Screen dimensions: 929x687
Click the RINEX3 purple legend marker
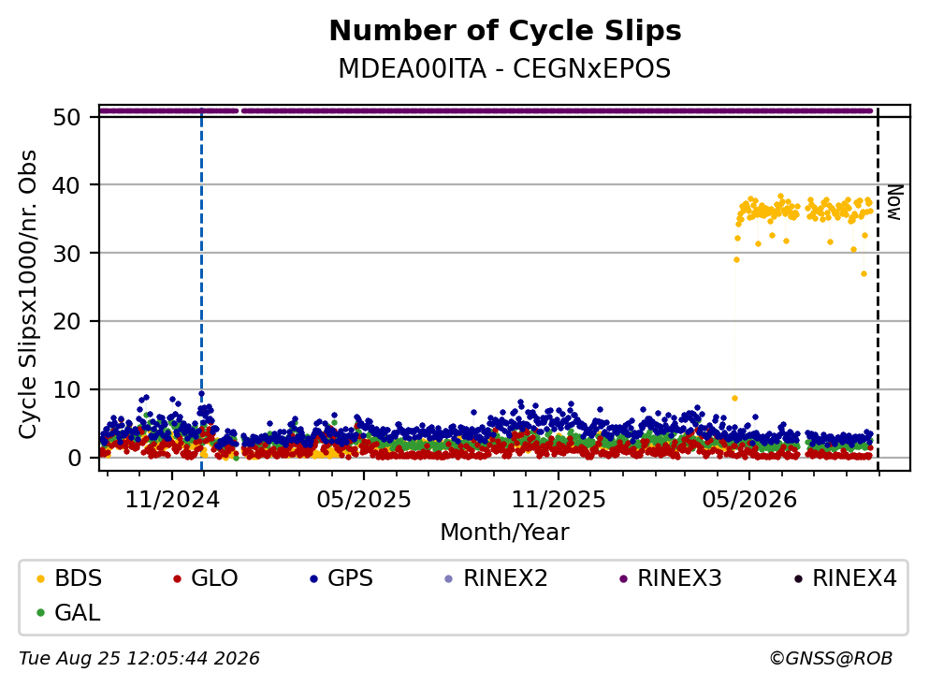click(x=623, y=578)
